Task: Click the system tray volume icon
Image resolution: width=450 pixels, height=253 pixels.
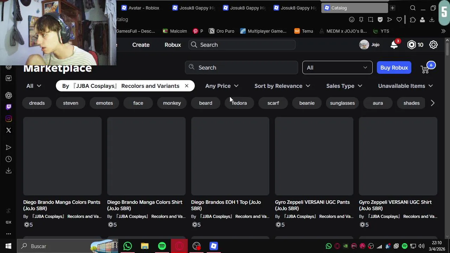Action: pyautogui.click(x=422, y=246)
